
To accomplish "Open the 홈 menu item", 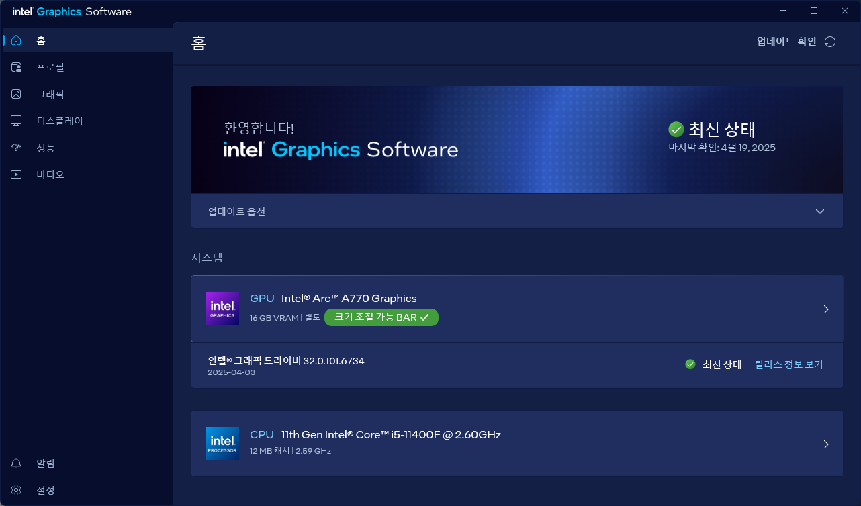I will [x=87, y=40].
